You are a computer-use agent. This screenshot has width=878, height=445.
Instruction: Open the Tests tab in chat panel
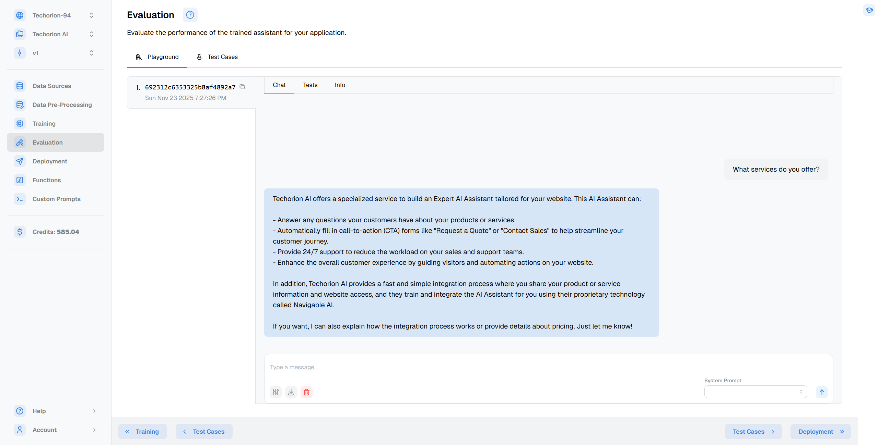coord(310,85)
